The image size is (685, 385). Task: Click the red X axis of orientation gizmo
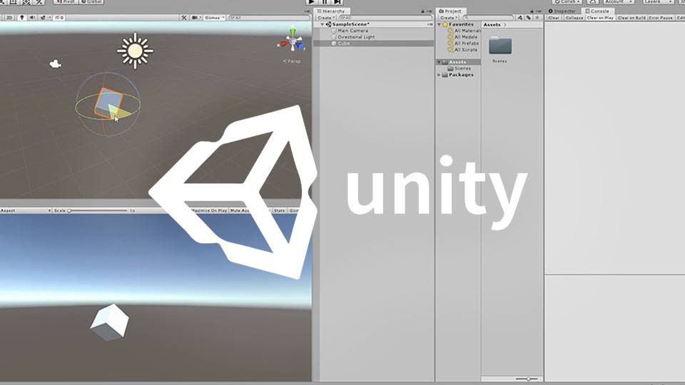283,43
